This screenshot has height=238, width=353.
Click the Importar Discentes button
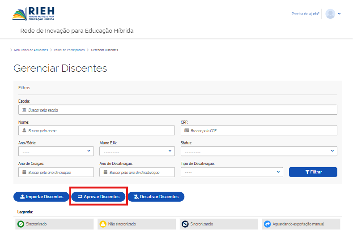pos(42,197)
